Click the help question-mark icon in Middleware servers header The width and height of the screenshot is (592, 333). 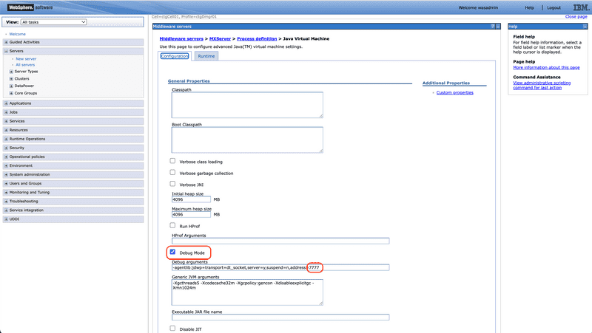492,27
